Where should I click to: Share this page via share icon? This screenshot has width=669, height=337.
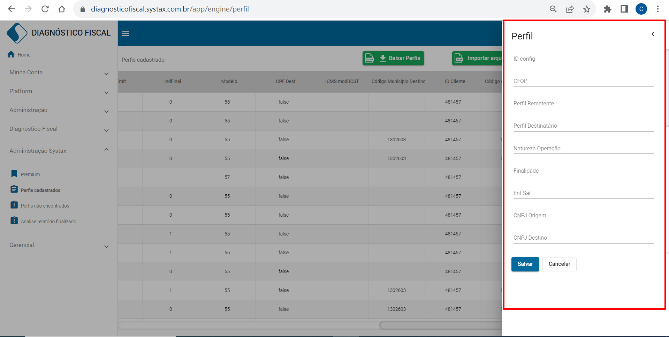pos(570,9)
